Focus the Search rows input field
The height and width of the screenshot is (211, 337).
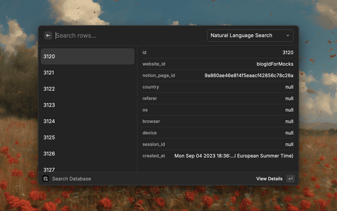[126, 35]
